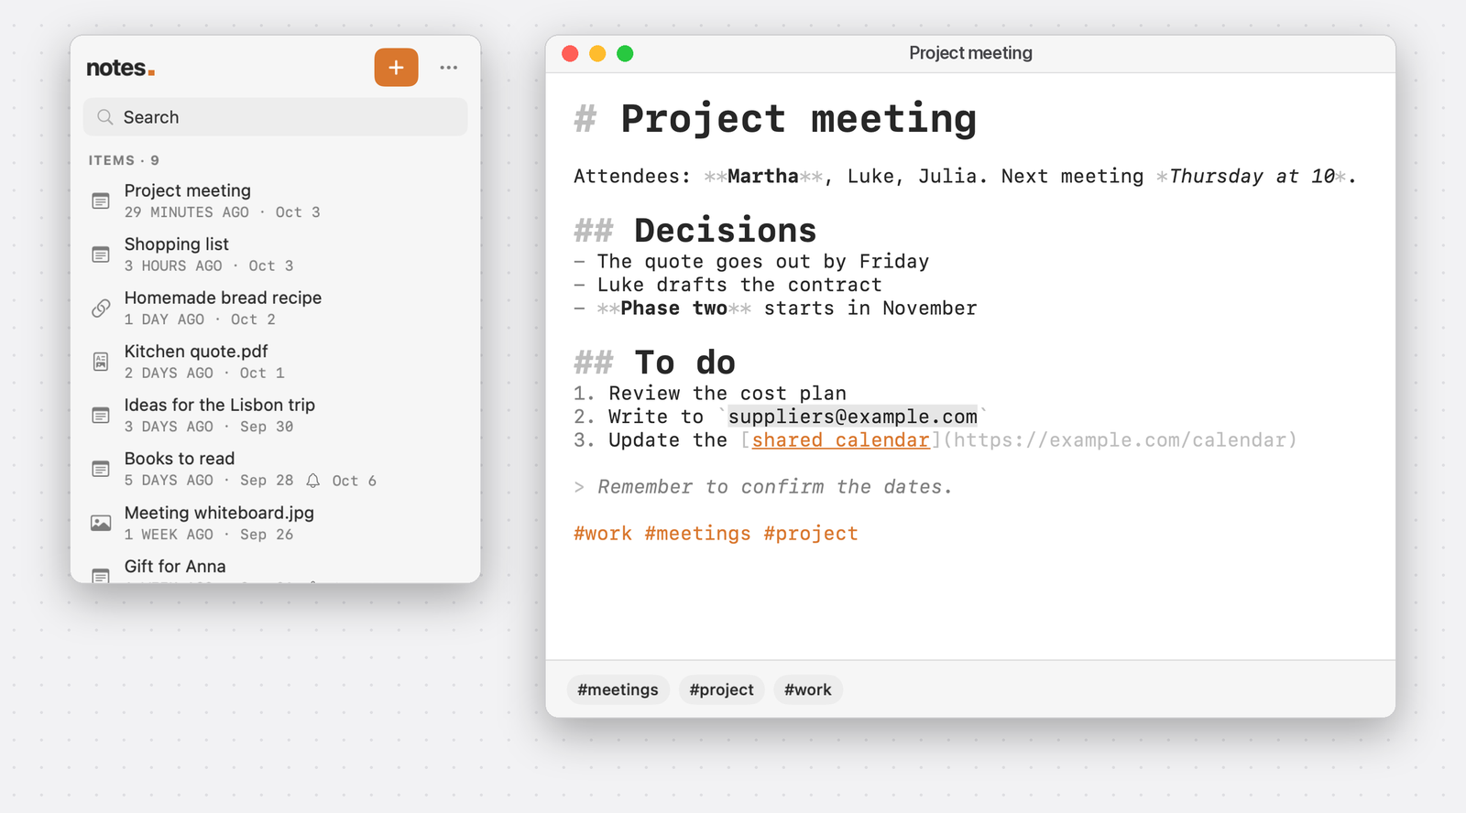Open the Books to read note
This screenshot has width=1466, height=813.
(276, 469)
